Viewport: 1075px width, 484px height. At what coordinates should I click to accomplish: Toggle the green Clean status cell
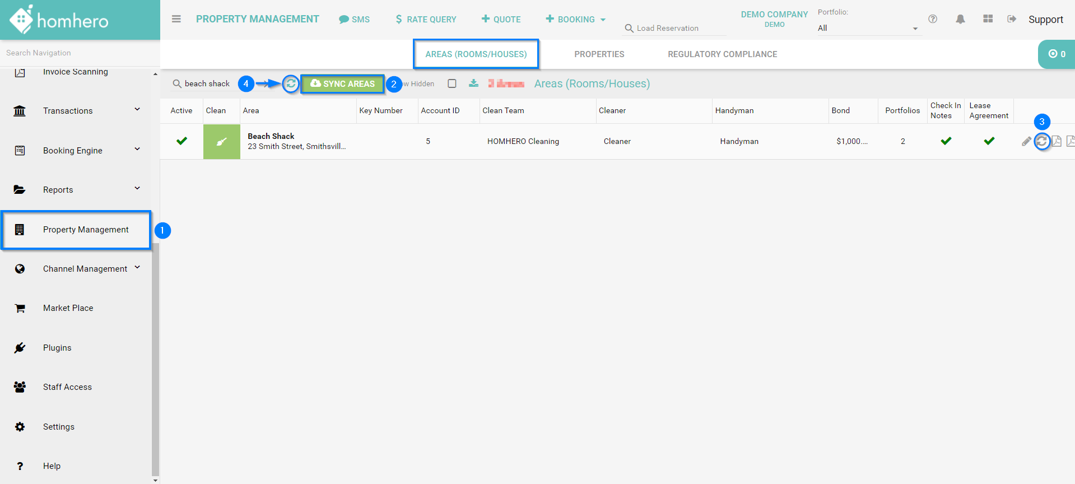point(221,142)
